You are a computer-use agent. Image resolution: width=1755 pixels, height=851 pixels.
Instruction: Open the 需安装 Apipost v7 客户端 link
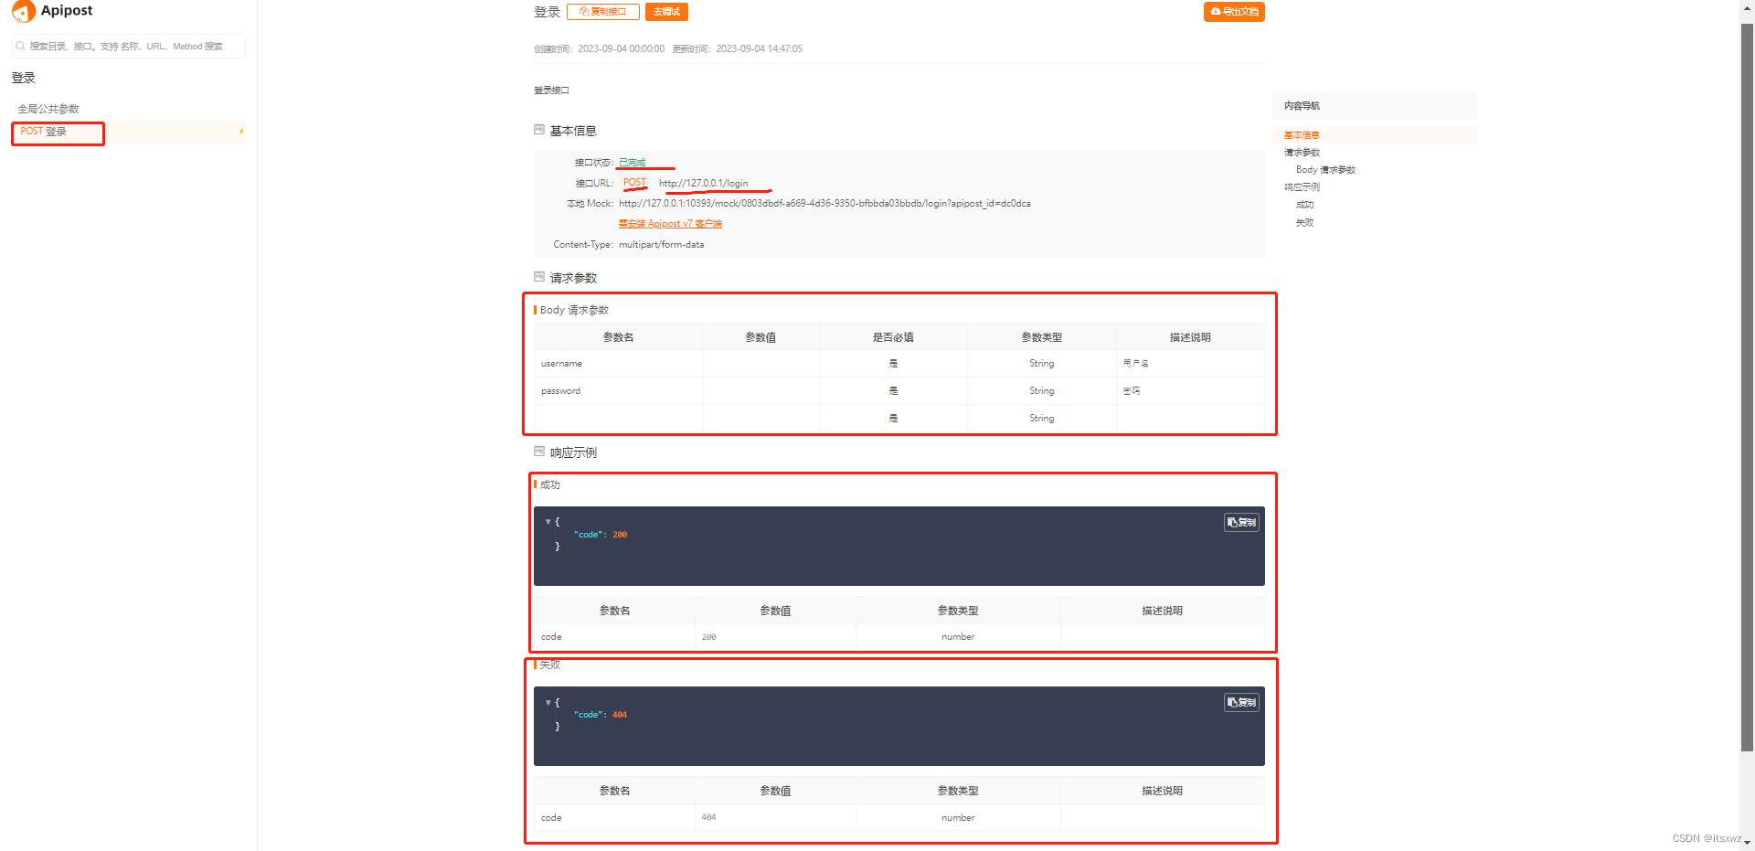[x=670, y=224]
